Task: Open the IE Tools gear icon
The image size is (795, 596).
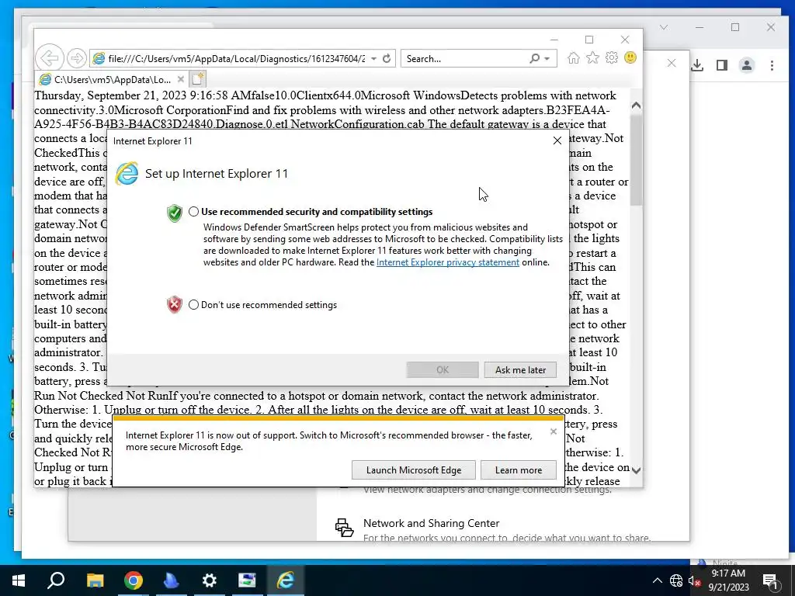Action: click(612, 57)
